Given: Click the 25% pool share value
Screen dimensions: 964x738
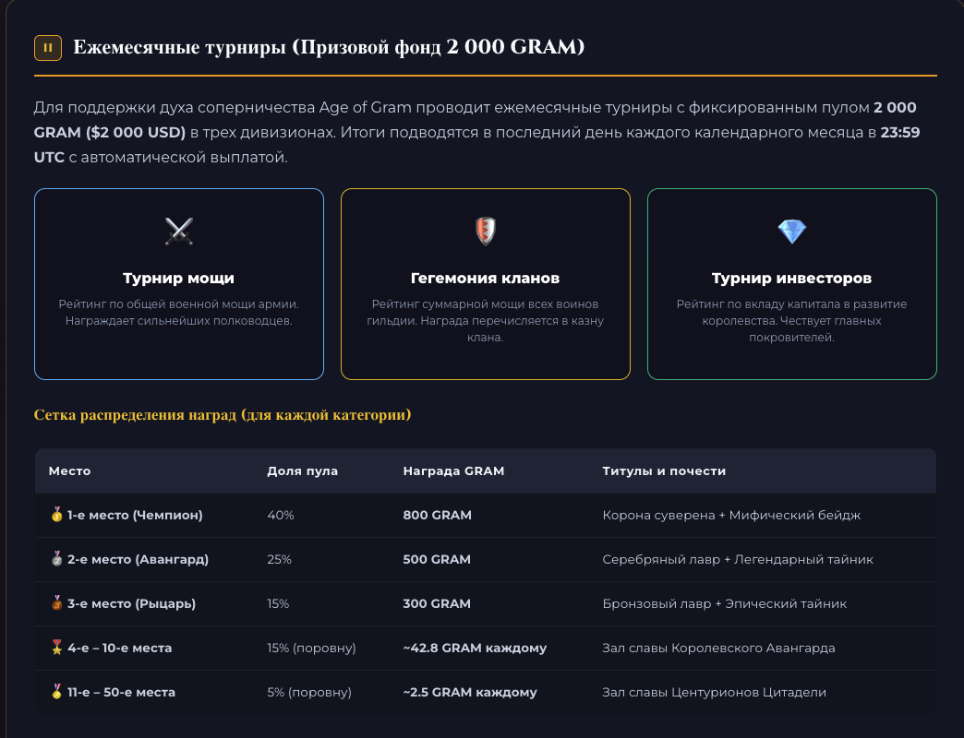Looking at the screenshot, I should point(279,559).
